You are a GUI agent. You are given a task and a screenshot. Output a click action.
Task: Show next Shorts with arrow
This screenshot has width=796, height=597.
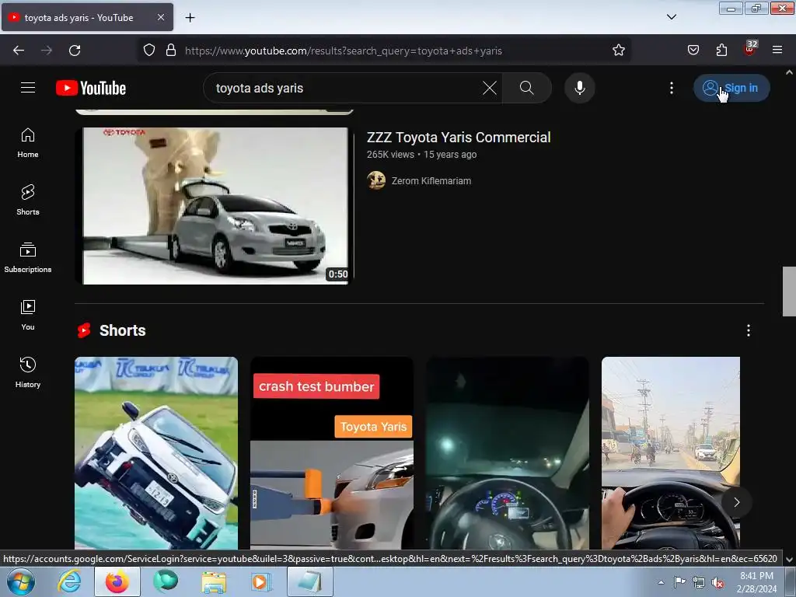[x=736, y=503]
